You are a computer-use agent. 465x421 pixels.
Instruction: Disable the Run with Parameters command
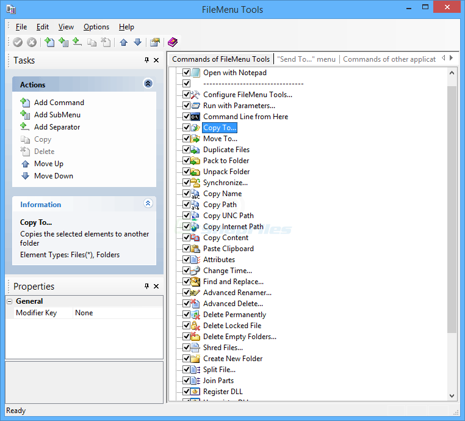[x=187, y=105]
